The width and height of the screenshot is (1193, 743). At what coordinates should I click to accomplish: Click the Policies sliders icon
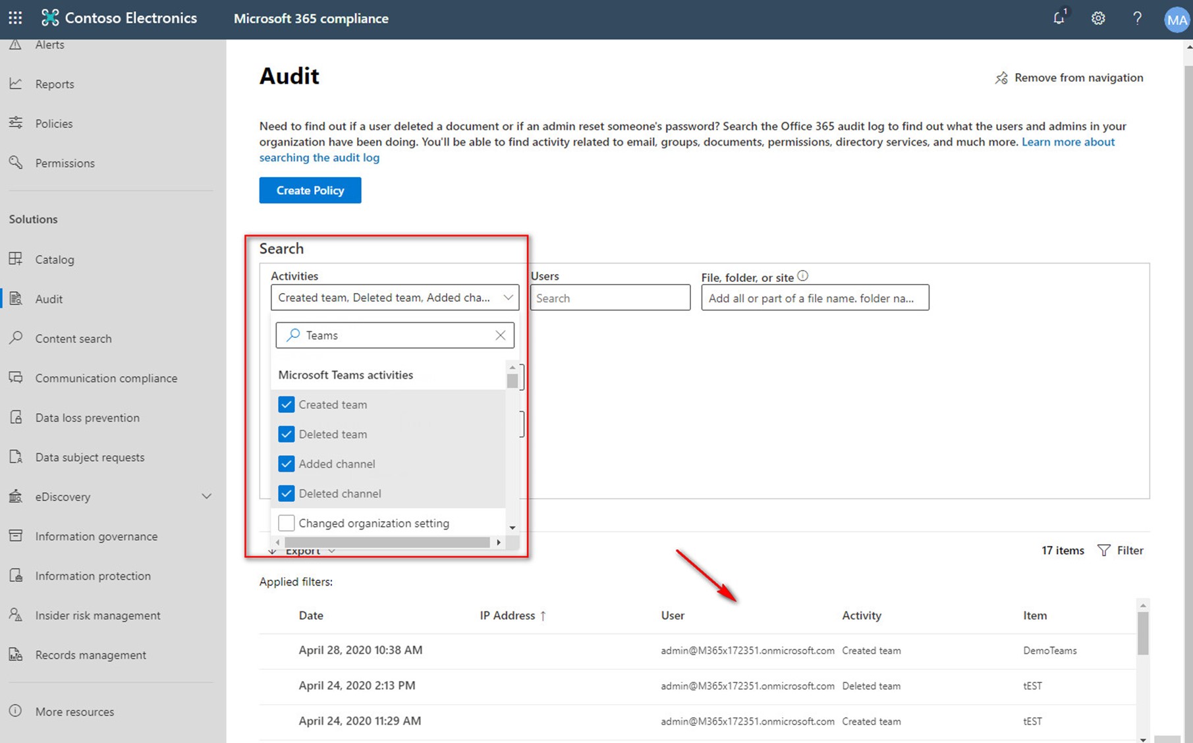click(16, 123)
